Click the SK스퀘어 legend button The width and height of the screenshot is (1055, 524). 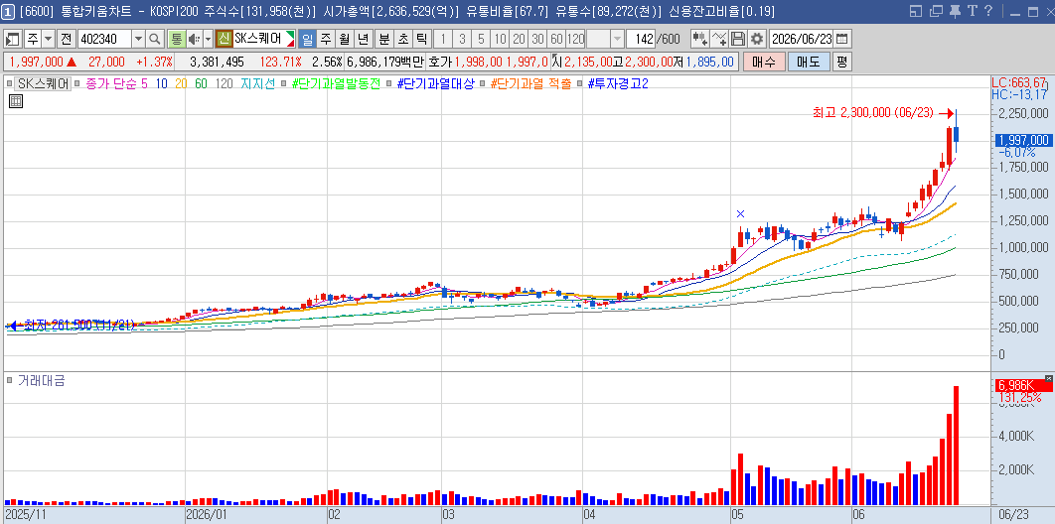tap(43, 84)
